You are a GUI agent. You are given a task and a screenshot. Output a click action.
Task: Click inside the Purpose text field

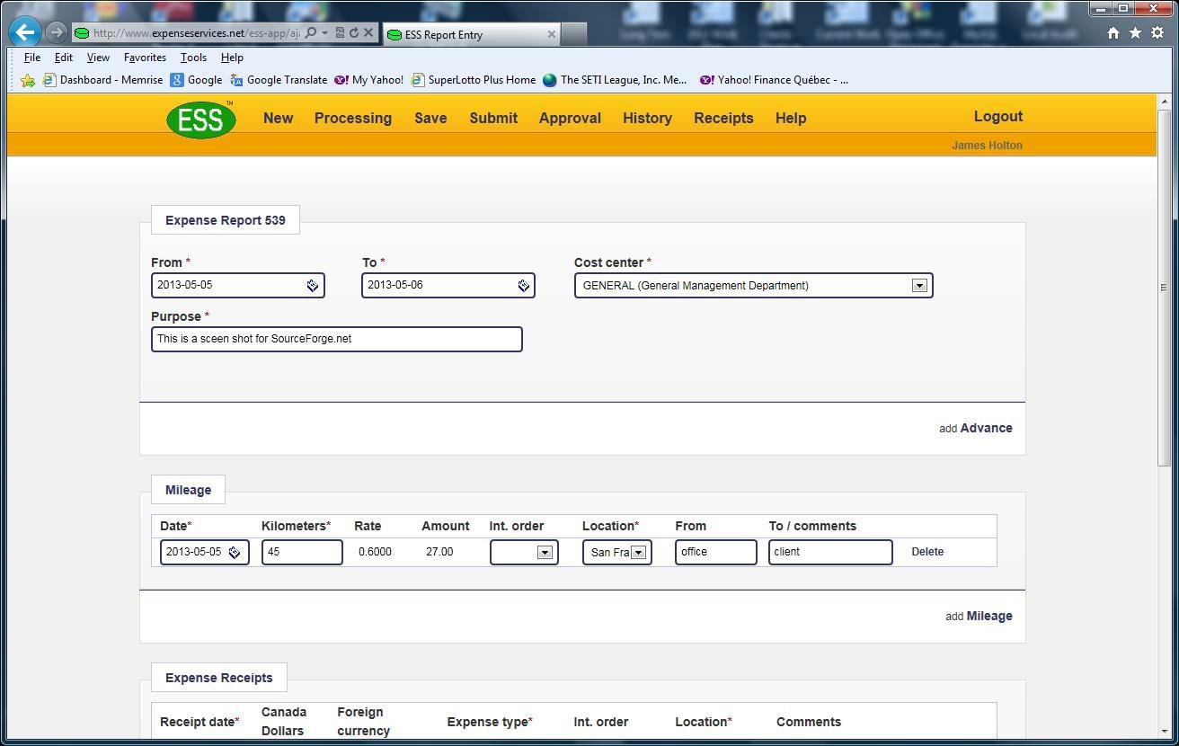[x=336, y=339]
